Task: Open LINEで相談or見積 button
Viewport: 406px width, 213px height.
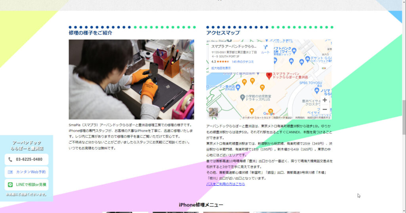Action: [x=27, y=185]
